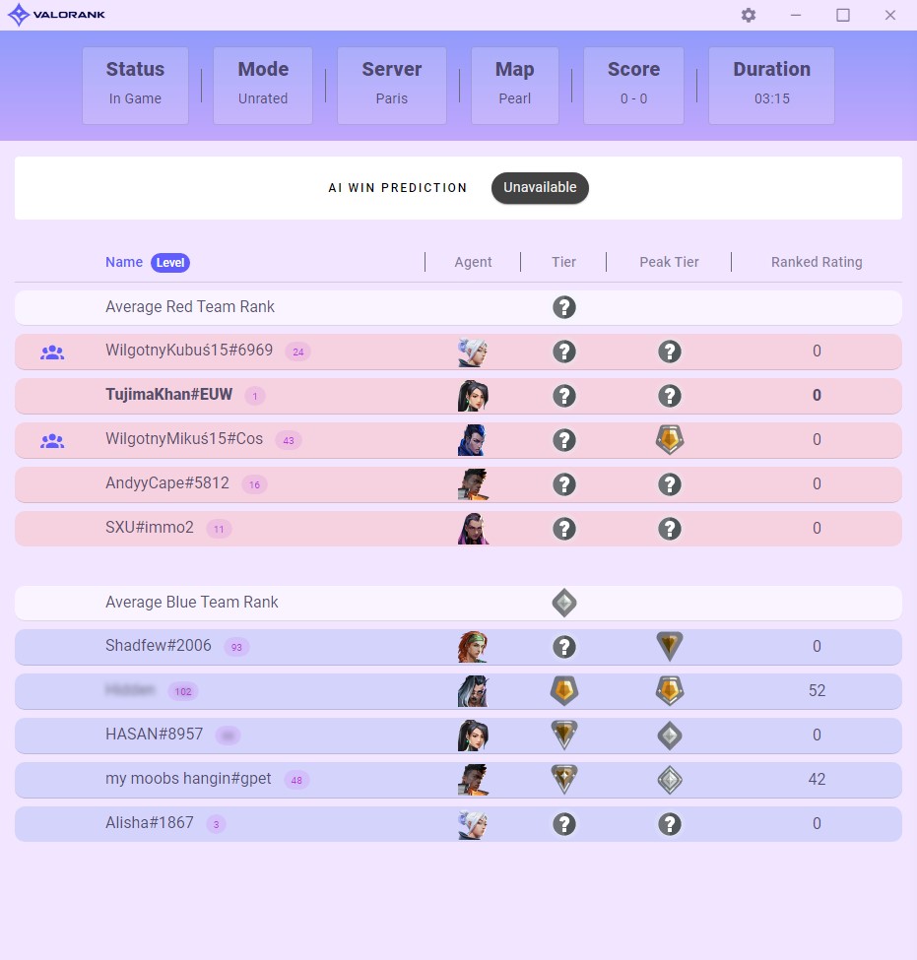Viewport: 917px width, 960px height.
Task: Click the Peak Tier column header
Action: [x=669, y=262]
